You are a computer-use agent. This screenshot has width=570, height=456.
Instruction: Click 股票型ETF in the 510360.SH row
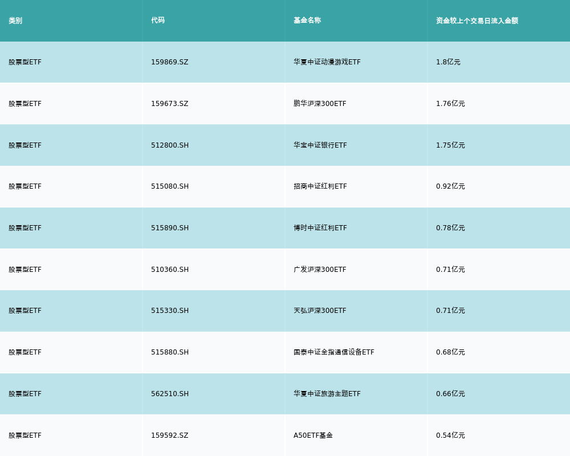[25, 270]
